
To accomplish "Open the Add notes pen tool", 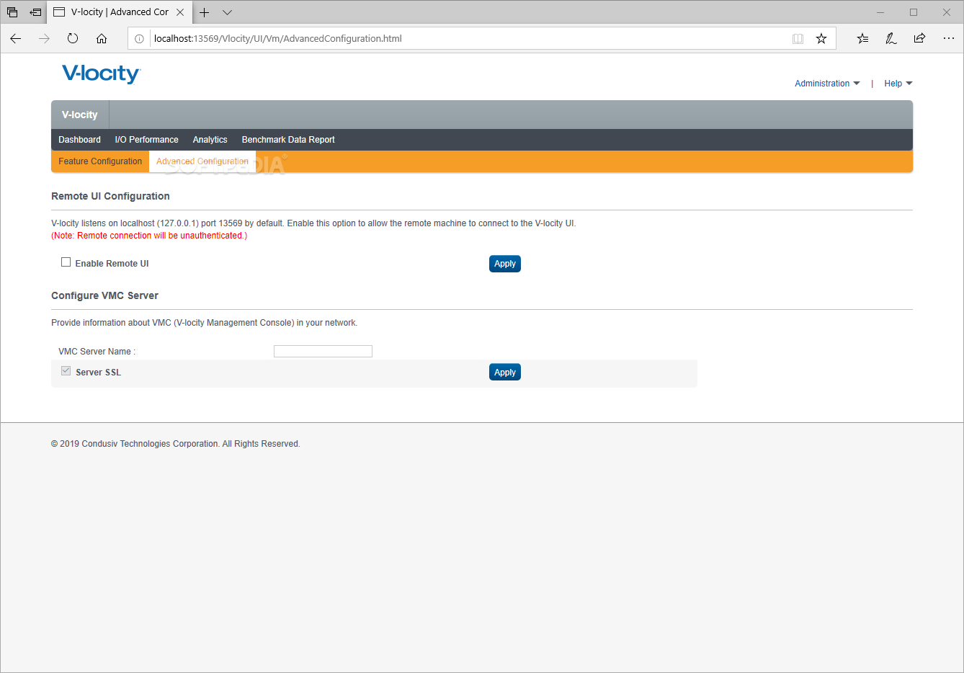I will point(891,39).
